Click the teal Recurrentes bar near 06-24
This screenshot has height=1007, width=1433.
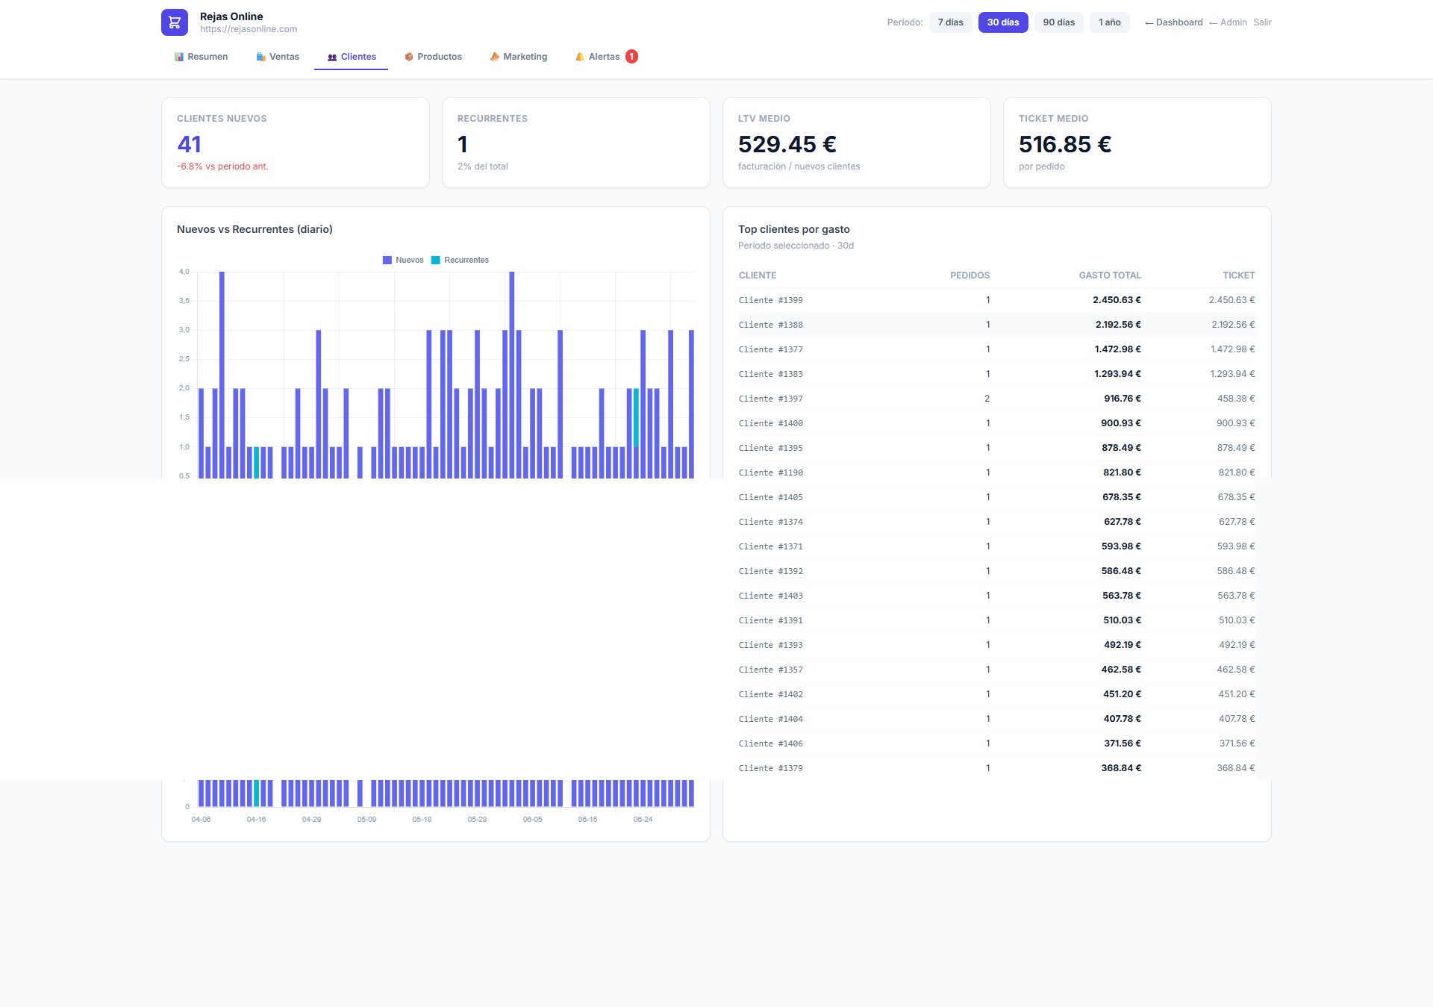637,417
